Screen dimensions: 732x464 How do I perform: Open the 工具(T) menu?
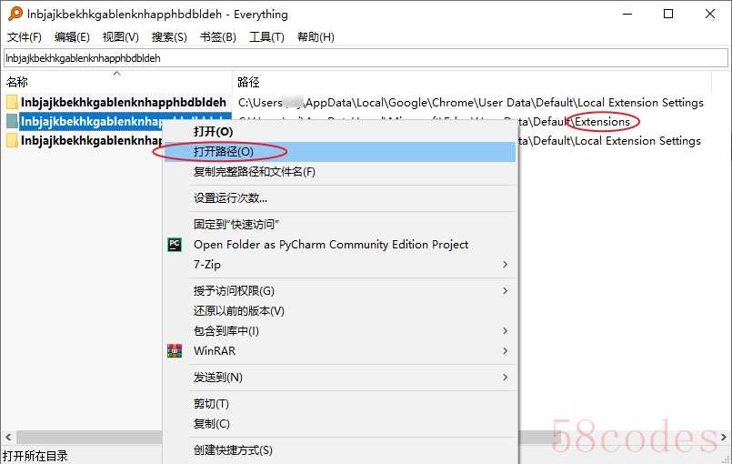click(x=266, y=37)
